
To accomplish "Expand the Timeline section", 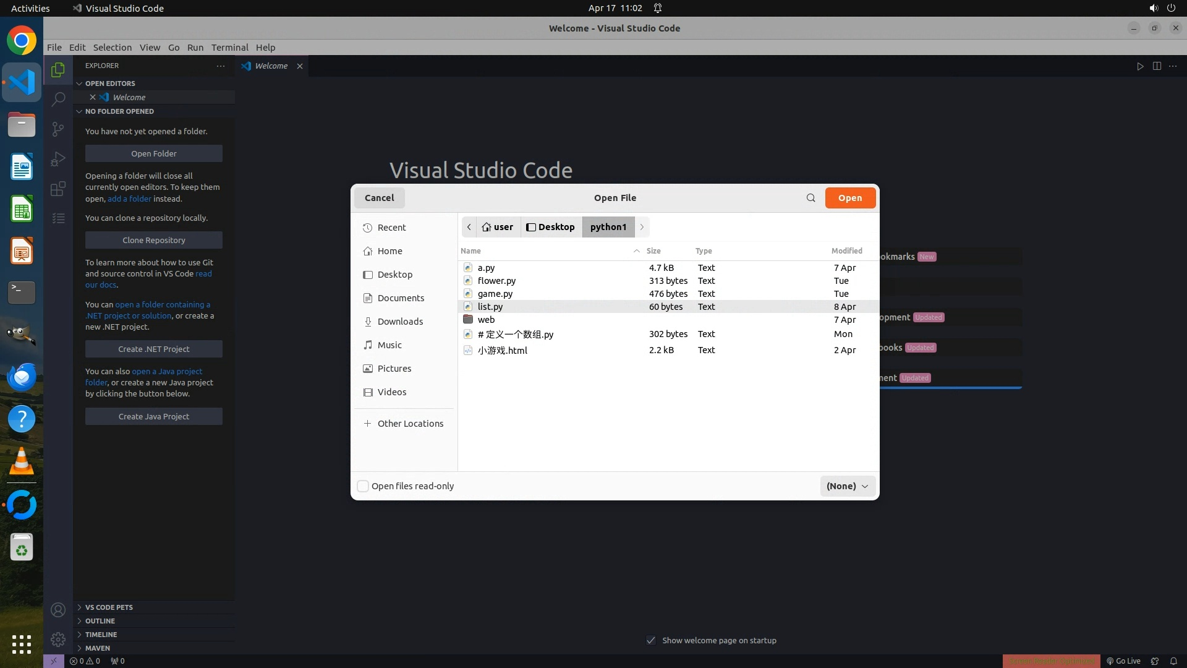I will click(101, 635).
